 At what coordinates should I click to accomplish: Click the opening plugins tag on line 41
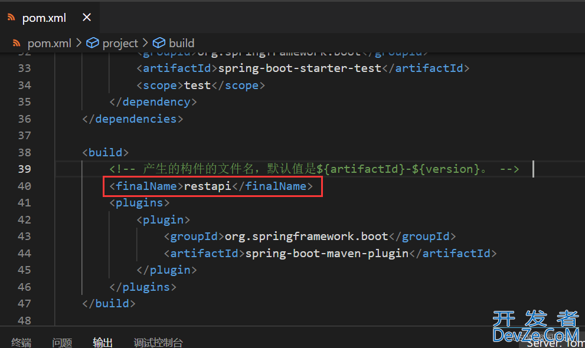pyautogui.click(x=139, y=203)
